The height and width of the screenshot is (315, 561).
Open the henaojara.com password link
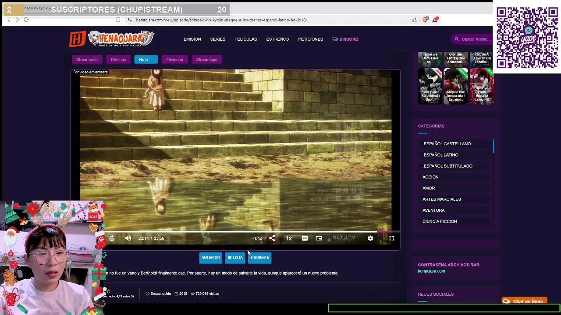click(431, 271)
